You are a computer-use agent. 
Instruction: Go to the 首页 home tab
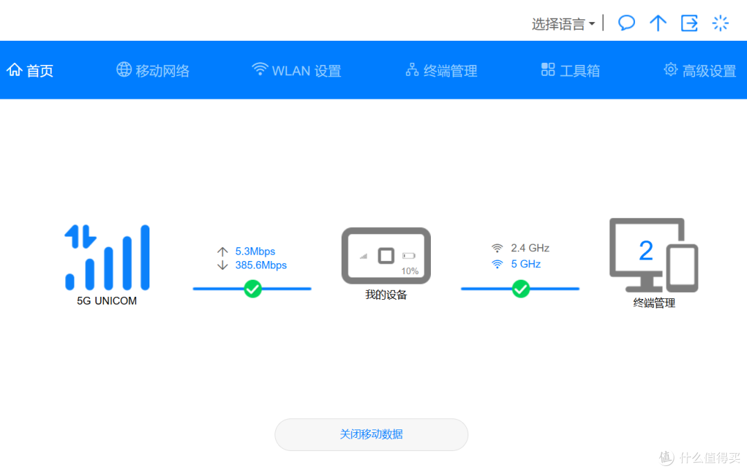[30, 70]
